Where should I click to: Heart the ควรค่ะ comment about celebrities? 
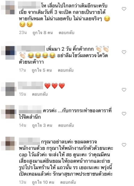click(x=124, y=114)
